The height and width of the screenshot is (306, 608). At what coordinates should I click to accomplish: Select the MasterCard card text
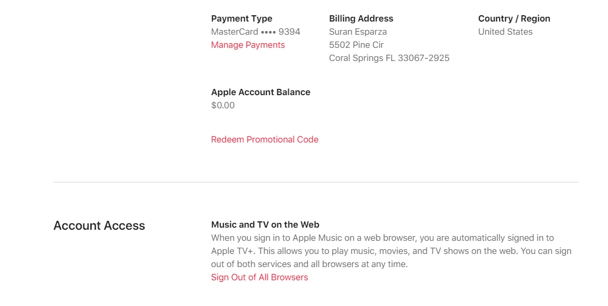coord(234,32)
